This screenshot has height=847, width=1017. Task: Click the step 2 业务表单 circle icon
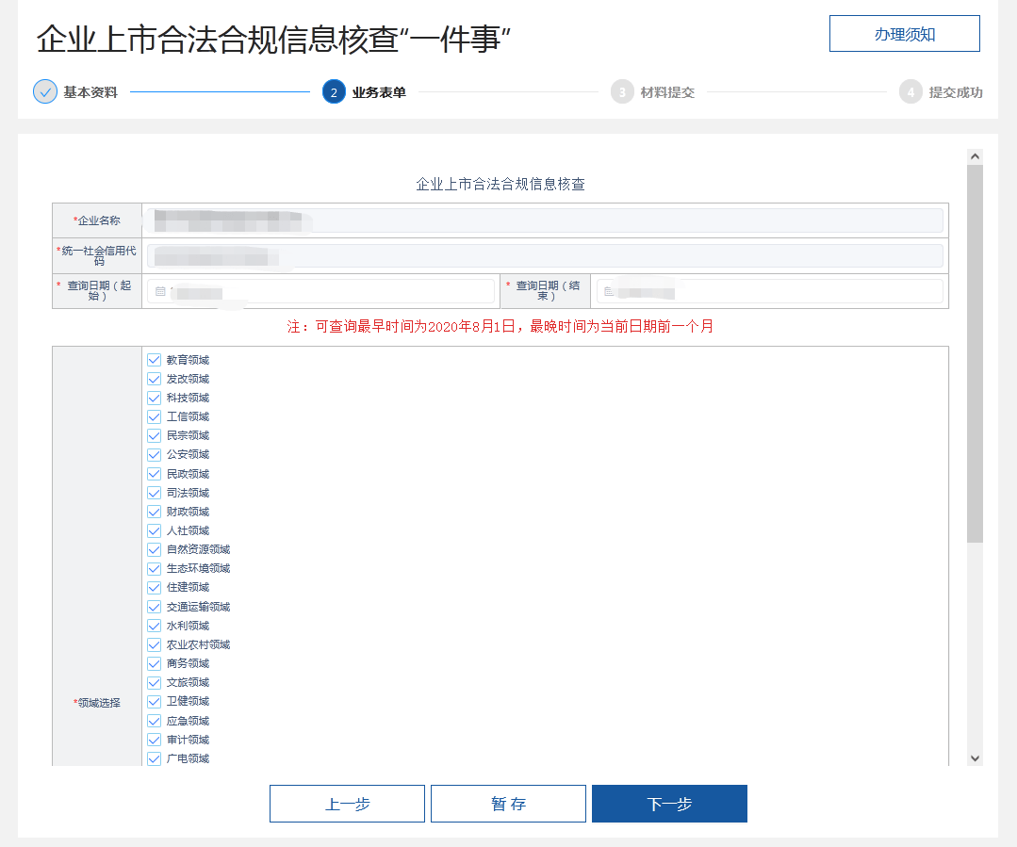click(x=334, y=92)
